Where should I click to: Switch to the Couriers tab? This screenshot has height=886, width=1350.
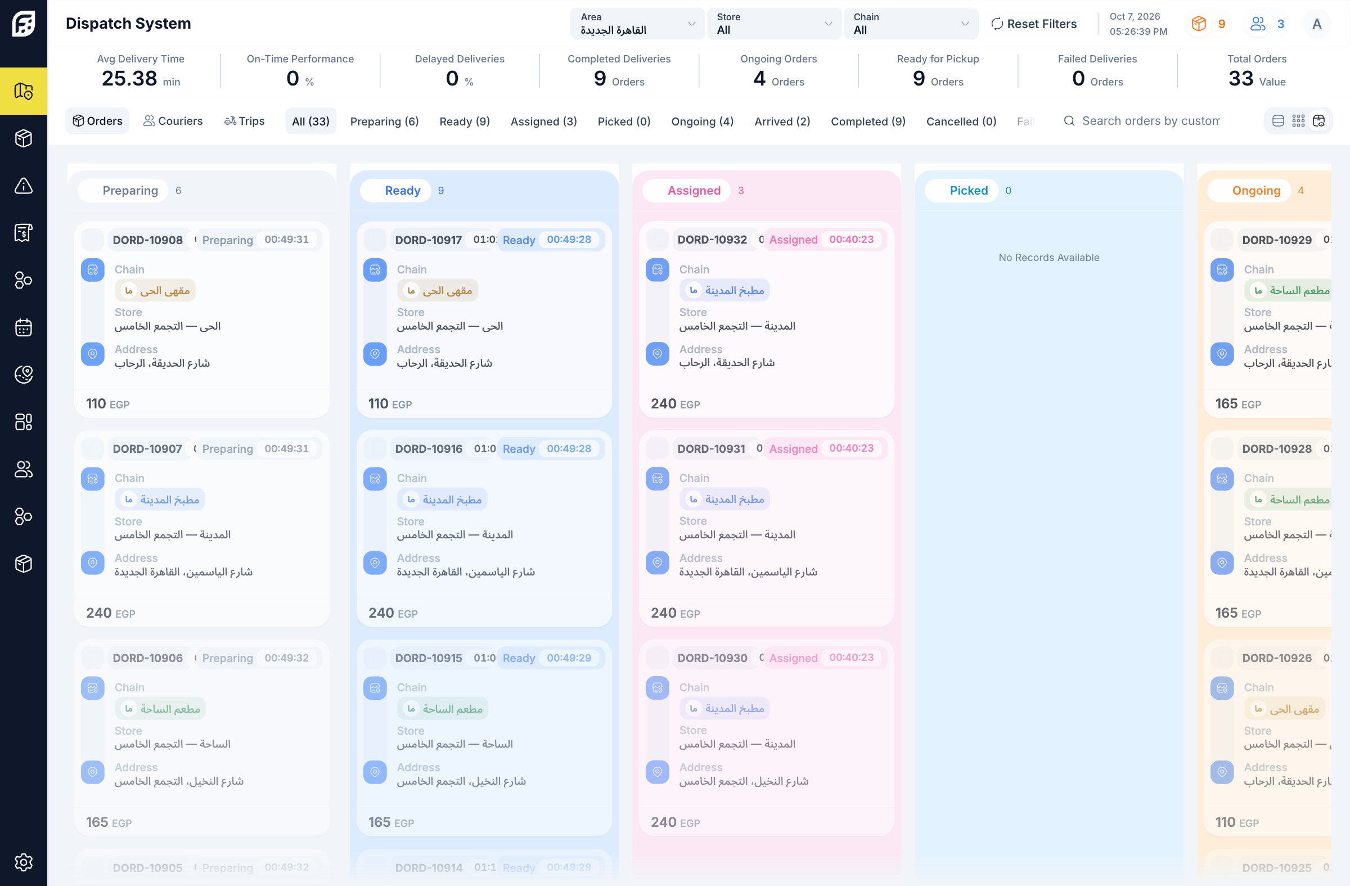click(173, 121)
